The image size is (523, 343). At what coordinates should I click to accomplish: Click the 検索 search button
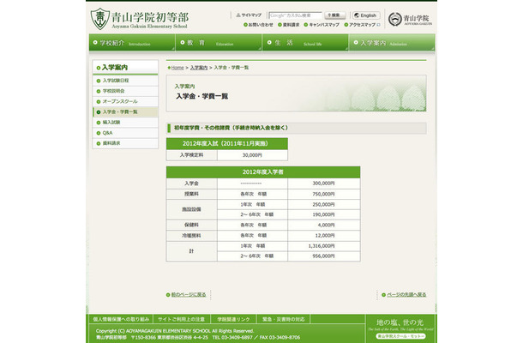click(335, 15)
